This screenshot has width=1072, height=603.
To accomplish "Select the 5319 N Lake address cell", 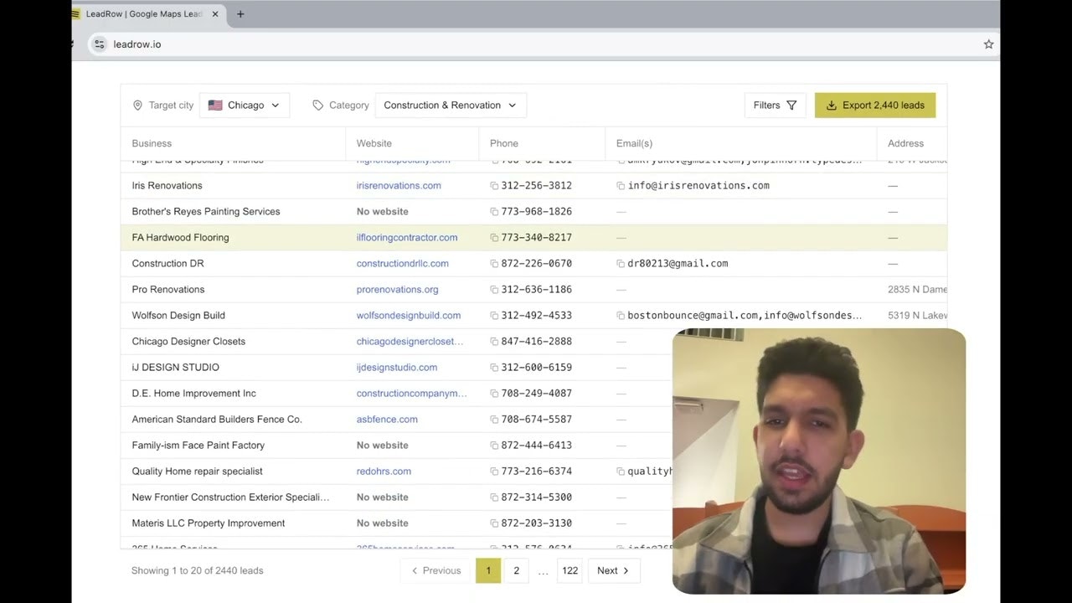I will click(x=917, y=316).
